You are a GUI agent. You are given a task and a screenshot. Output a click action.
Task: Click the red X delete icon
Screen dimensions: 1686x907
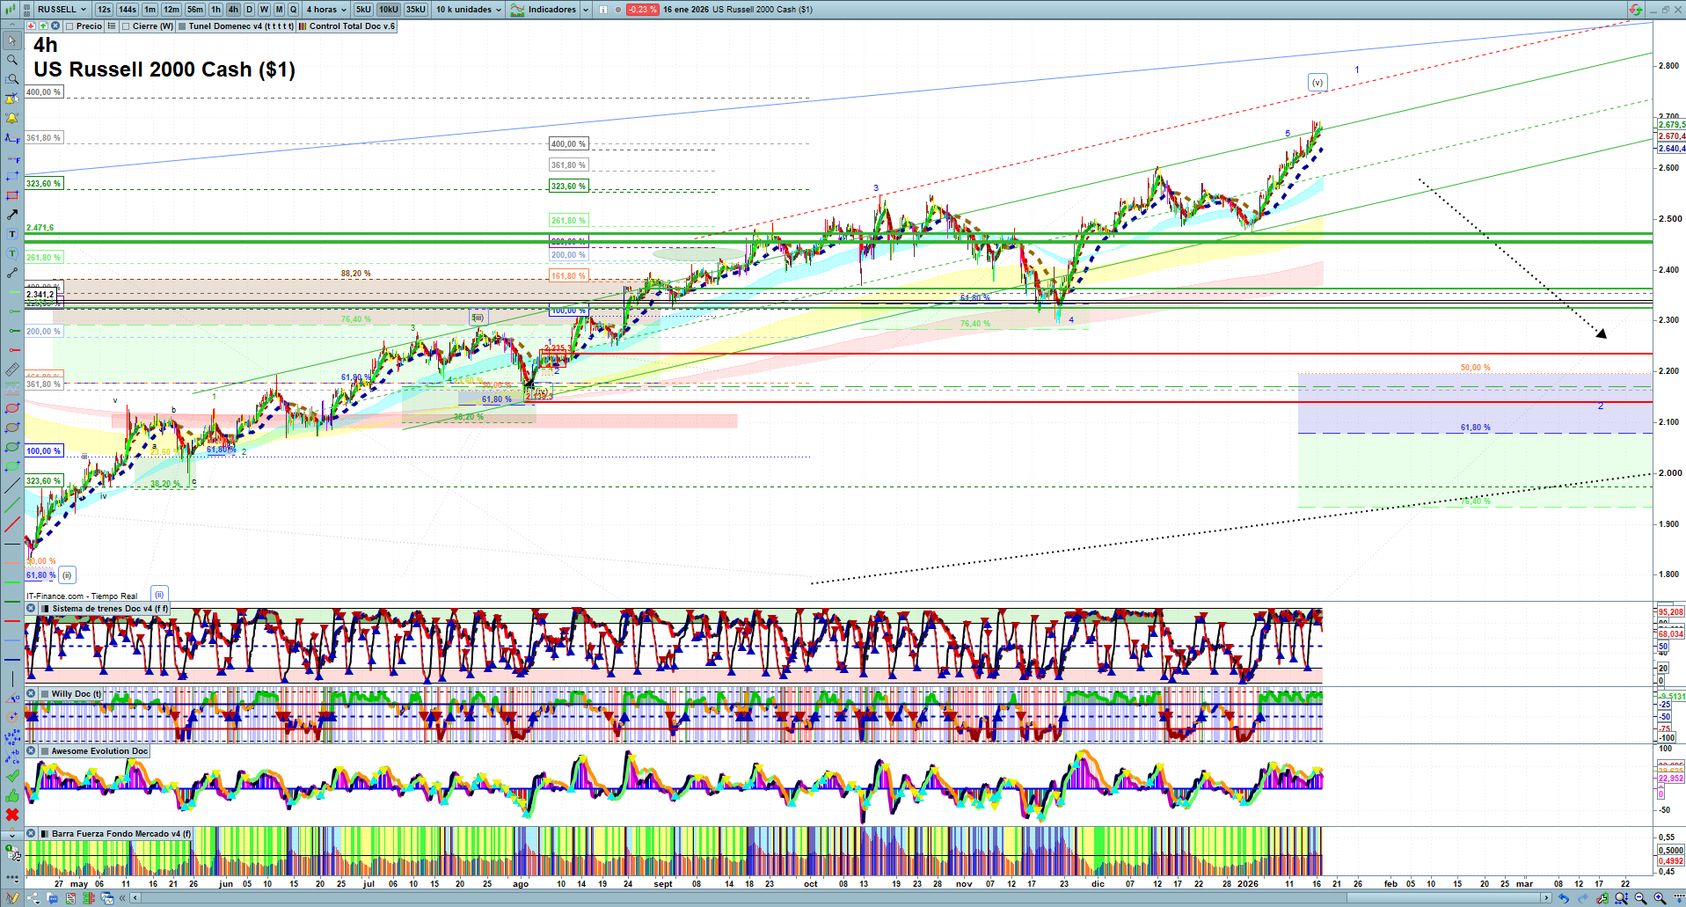pyautogui.click(x=12, y=815)
